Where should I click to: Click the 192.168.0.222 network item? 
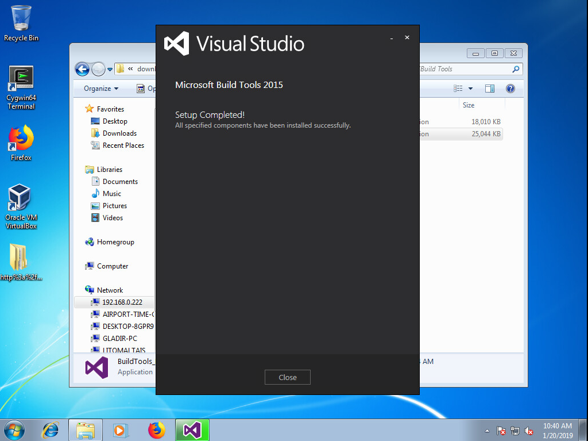122,302
